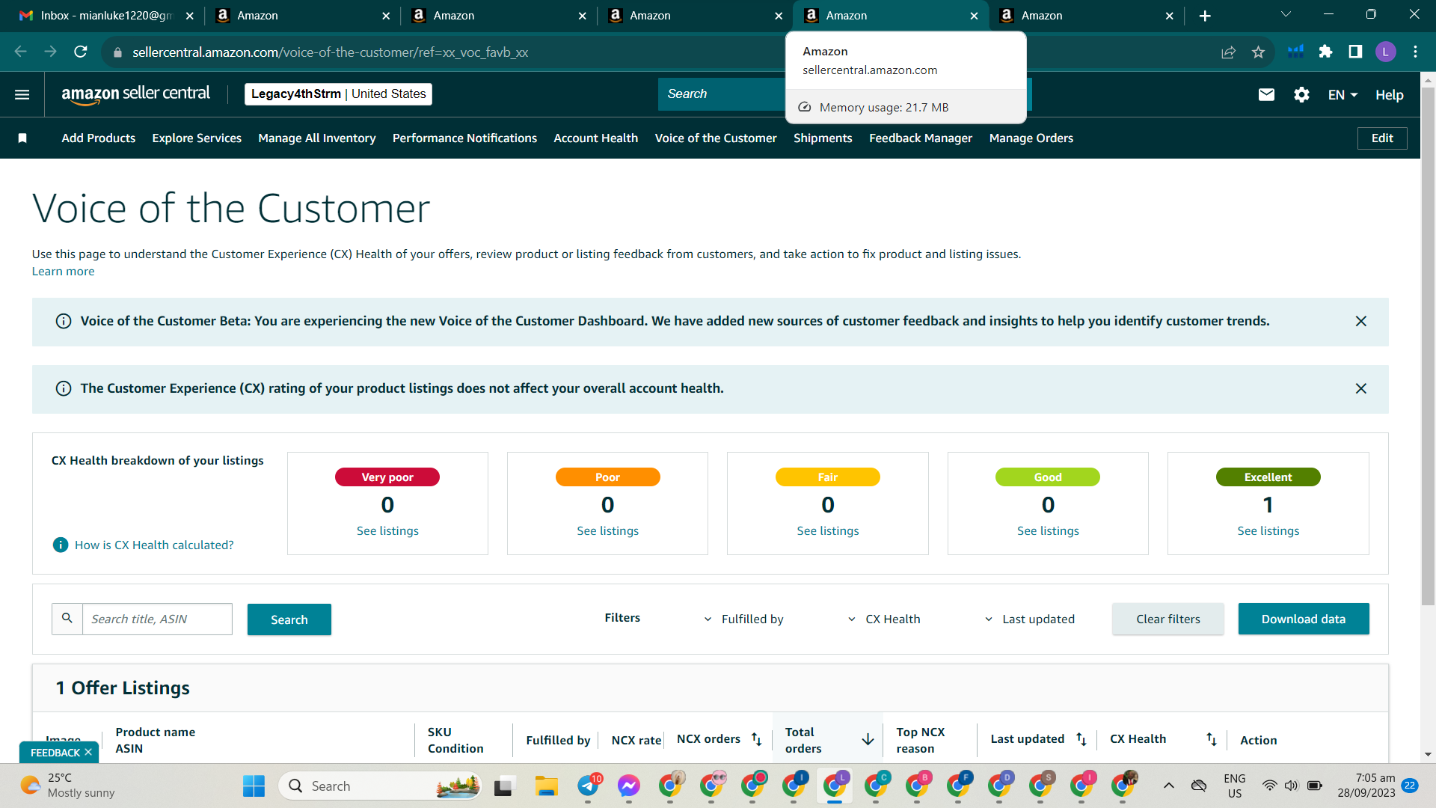The width and height of the screenshot is (1436, 808).
Task: Expand the Fulfilled by filter dropdown
Action: pyautogui.click(x=743, y=619)
